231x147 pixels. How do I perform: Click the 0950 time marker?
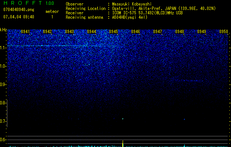(x=224, y=32)
